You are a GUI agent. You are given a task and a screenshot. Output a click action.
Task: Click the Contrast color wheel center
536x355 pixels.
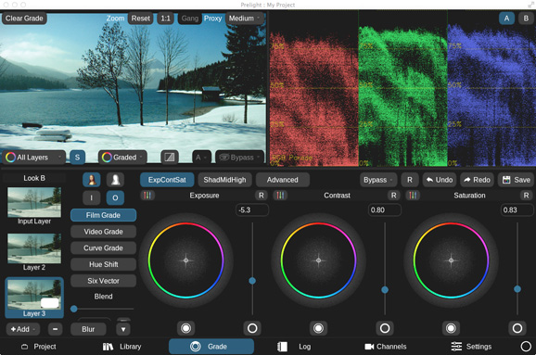click(318, 260)
